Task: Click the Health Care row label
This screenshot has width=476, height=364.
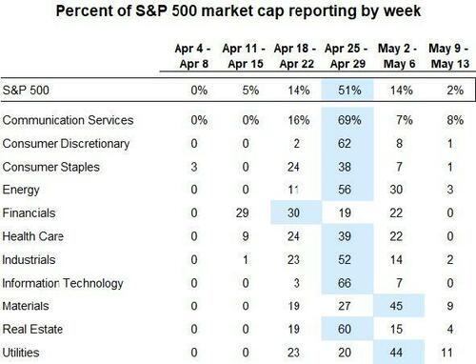Action: [x=33, y=236]
